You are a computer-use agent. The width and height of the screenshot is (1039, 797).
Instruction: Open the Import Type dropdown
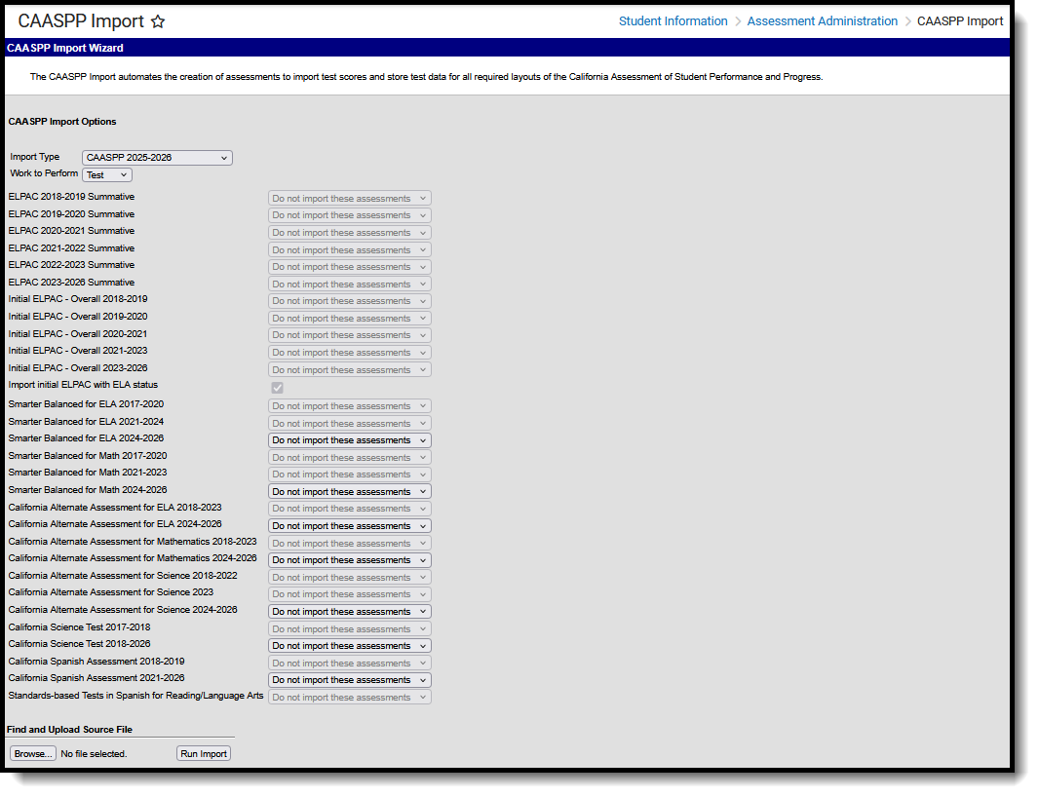point(157,158)
